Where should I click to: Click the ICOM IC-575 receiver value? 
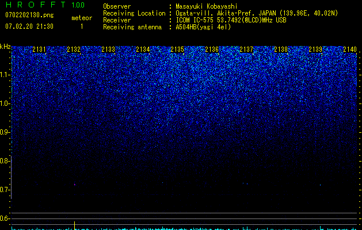point(231,20)
